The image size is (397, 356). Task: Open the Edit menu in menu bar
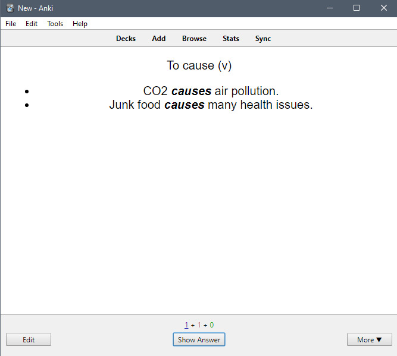(x=32, y=24)
